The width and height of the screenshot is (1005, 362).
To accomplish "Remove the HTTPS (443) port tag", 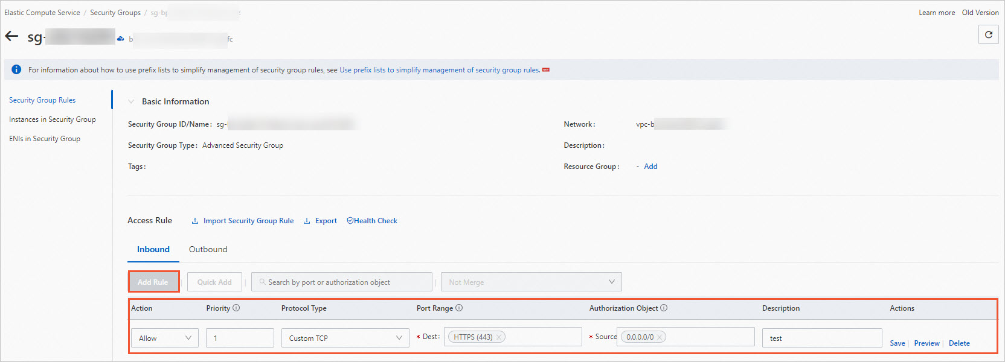I will click(x=499, y=337).
